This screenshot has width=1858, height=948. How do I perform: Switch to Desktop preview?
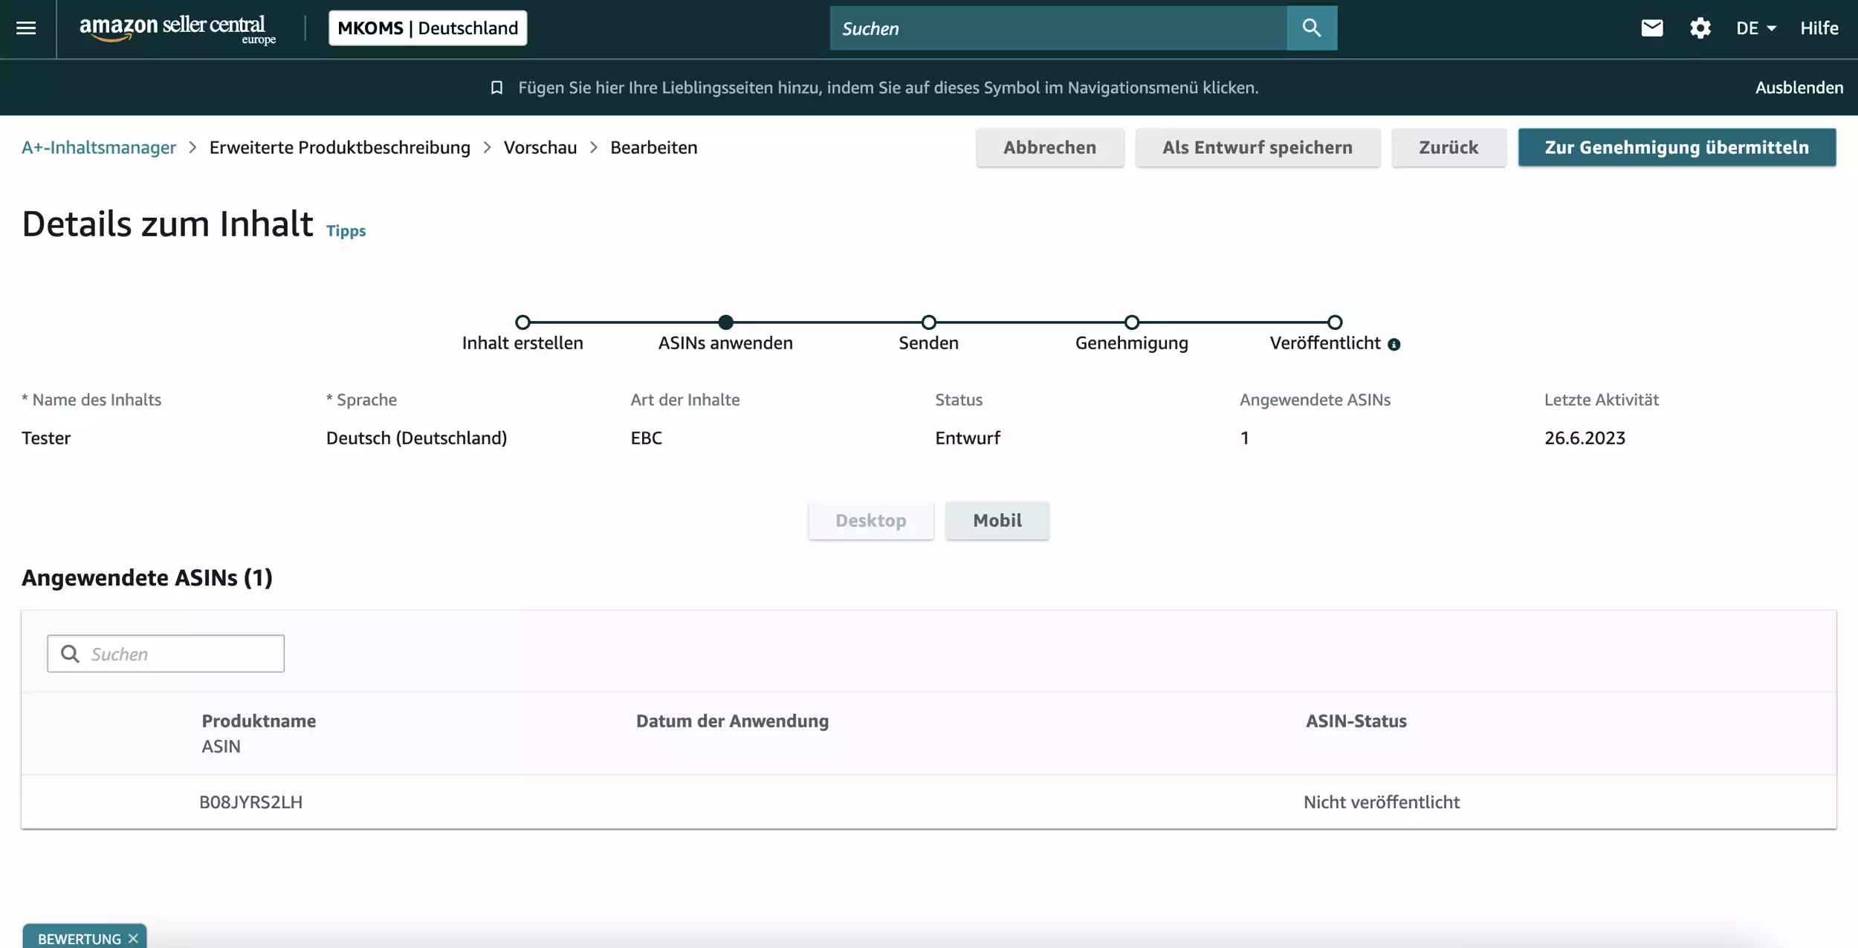871,520
